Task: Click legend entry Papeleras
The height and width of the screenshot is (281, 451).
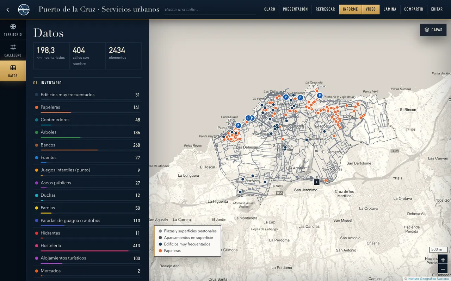Action: point(169,251)
